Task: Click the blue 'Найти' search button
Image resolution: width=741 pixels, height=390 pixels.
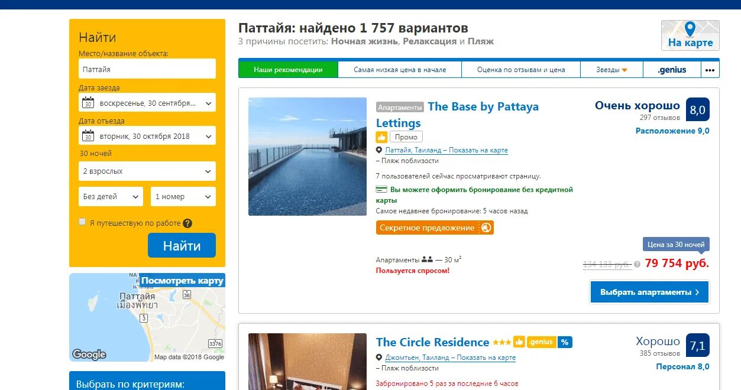Action: click(182, 245)
